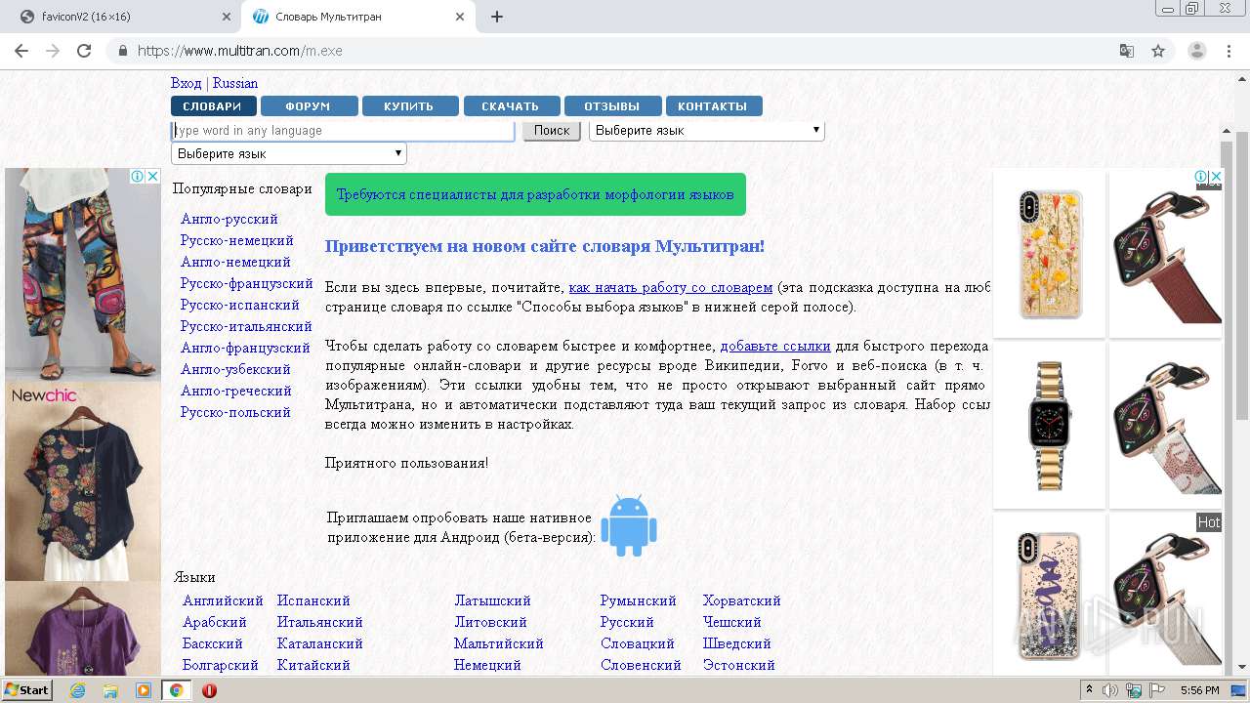Switch interface language via Russian link
The width and height of the screenshot is (1250, 703).
tap(235, 84)
